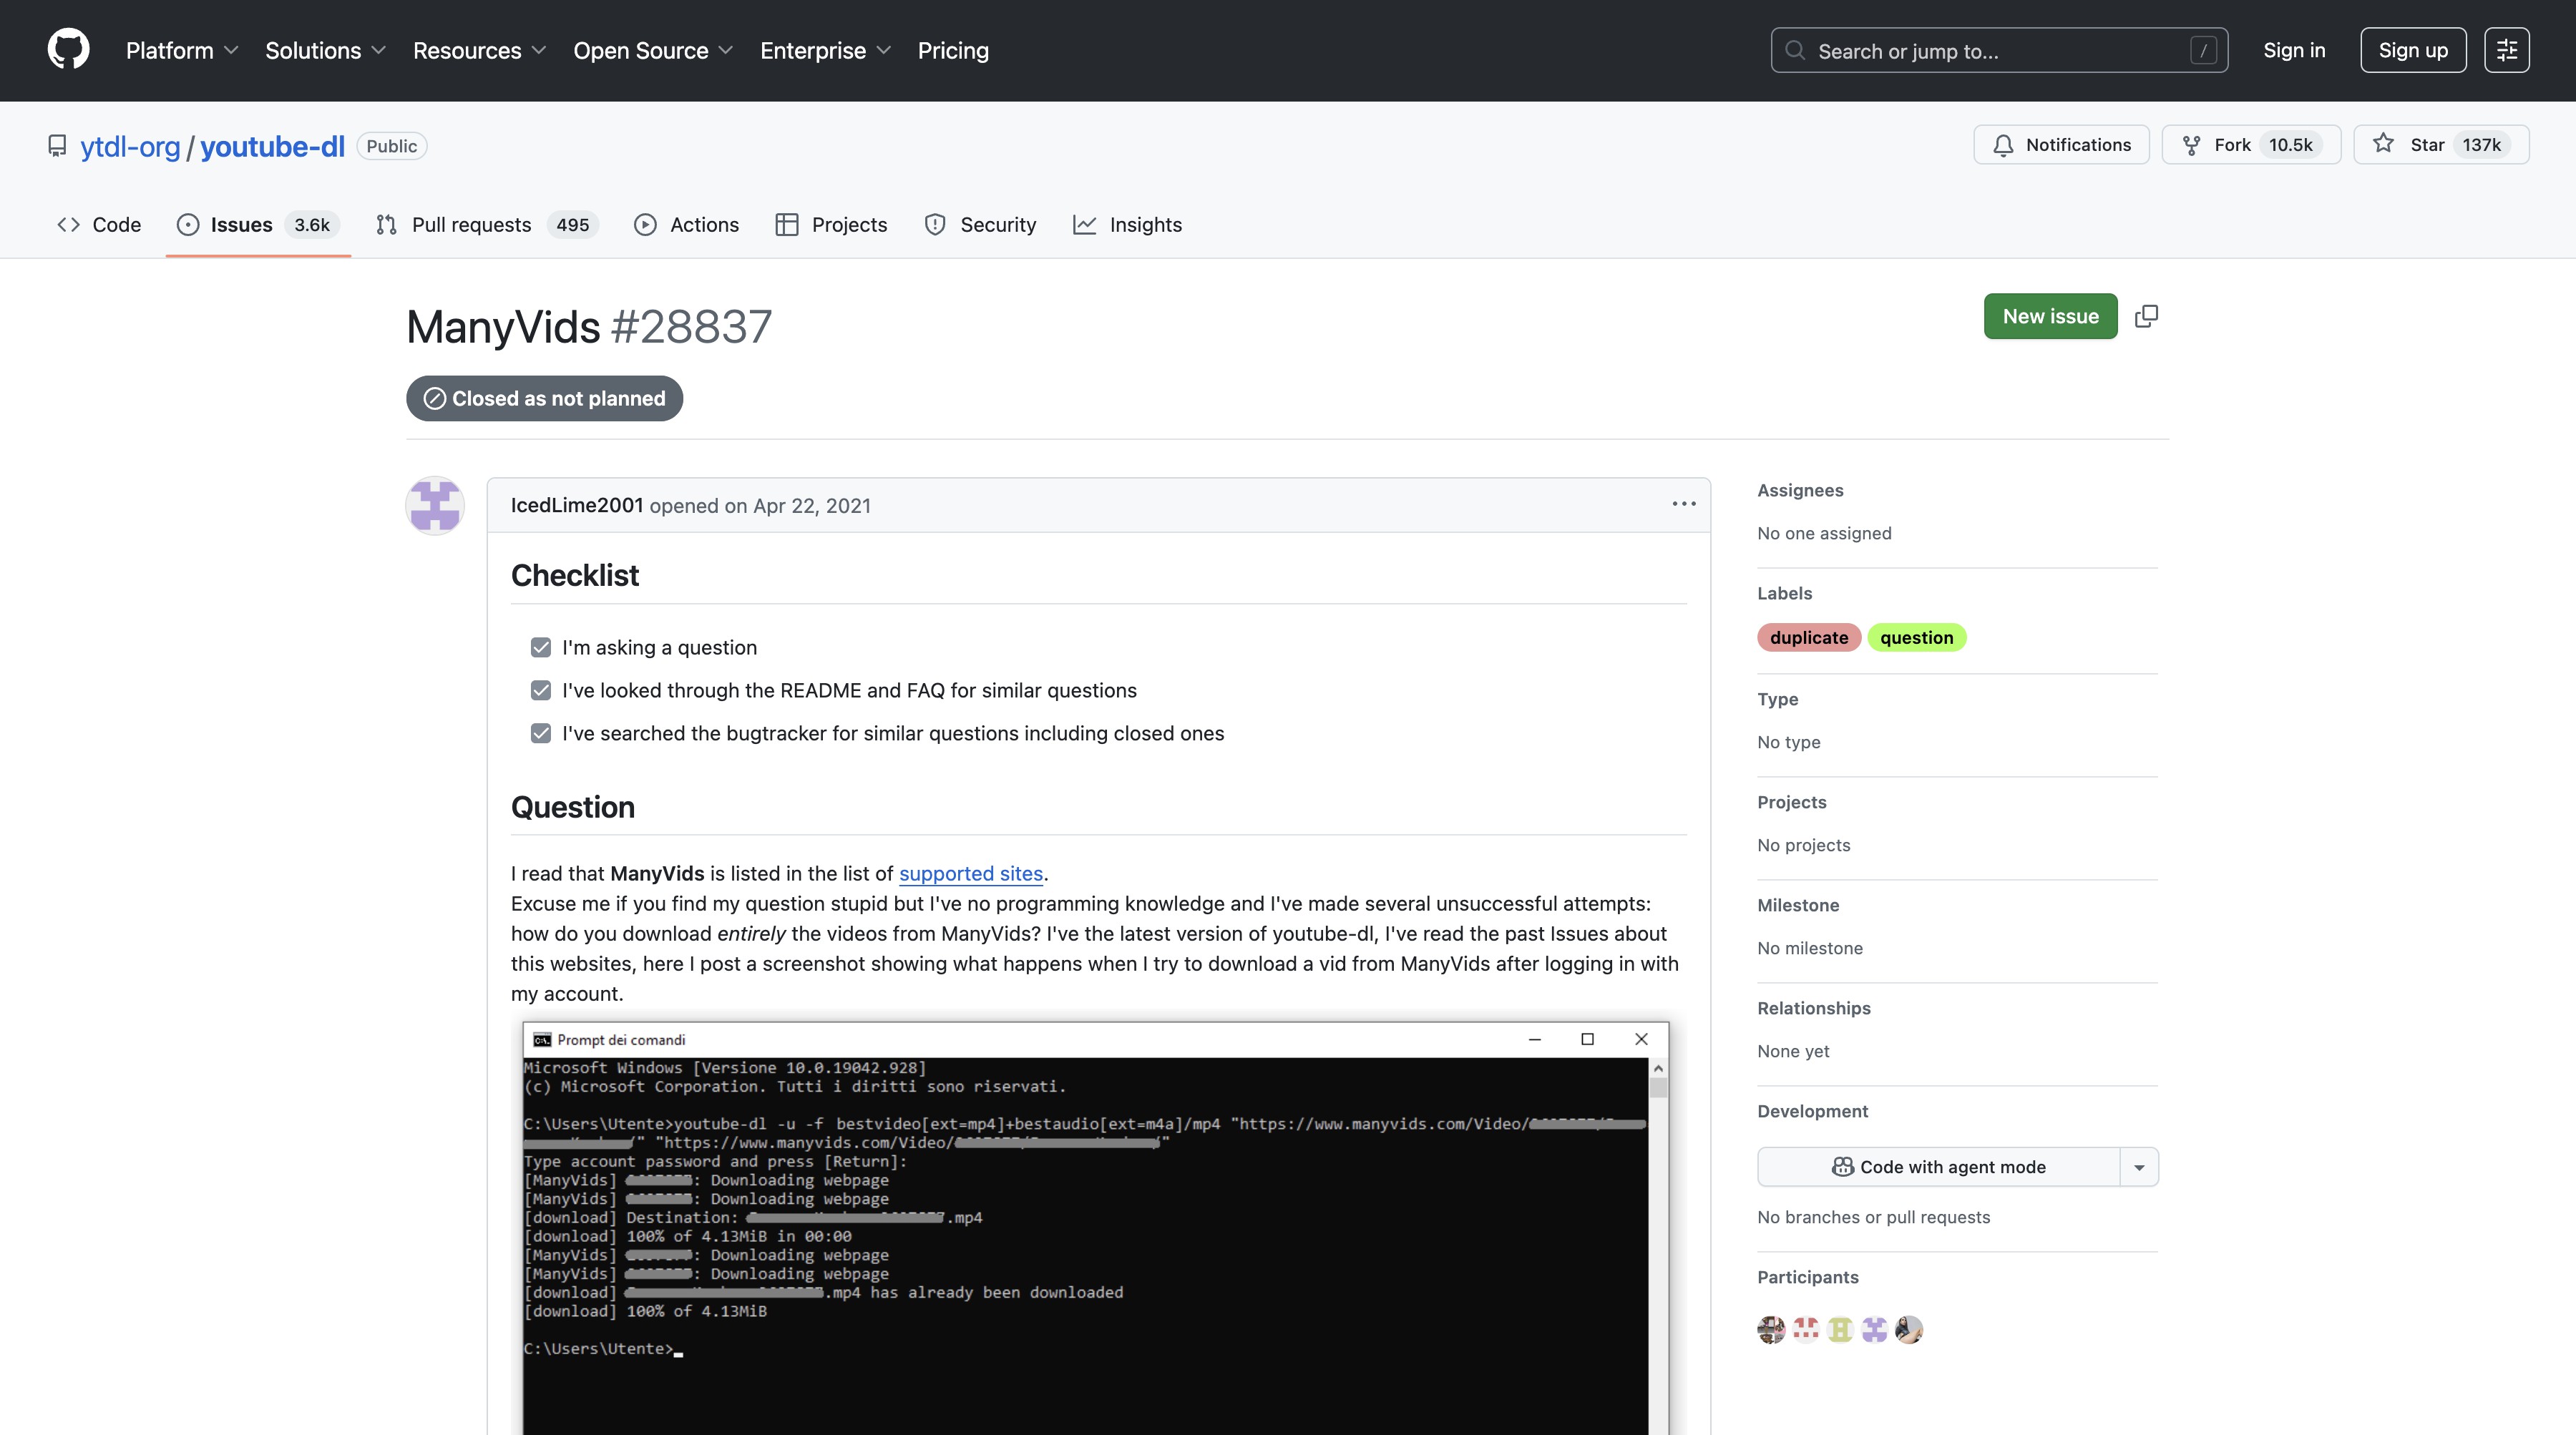2576x1435 pixels.
Task: Click the IcedLime2001 username link
Action: (577, 505)
